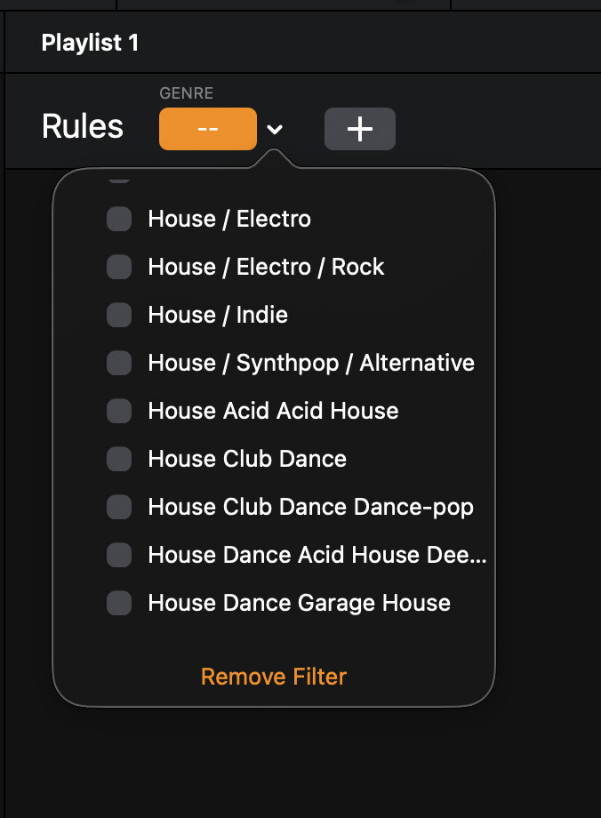Expand the genre chevron dropdown arrow
The width and height of the screenshot is (601, 818).
[276, 130]
